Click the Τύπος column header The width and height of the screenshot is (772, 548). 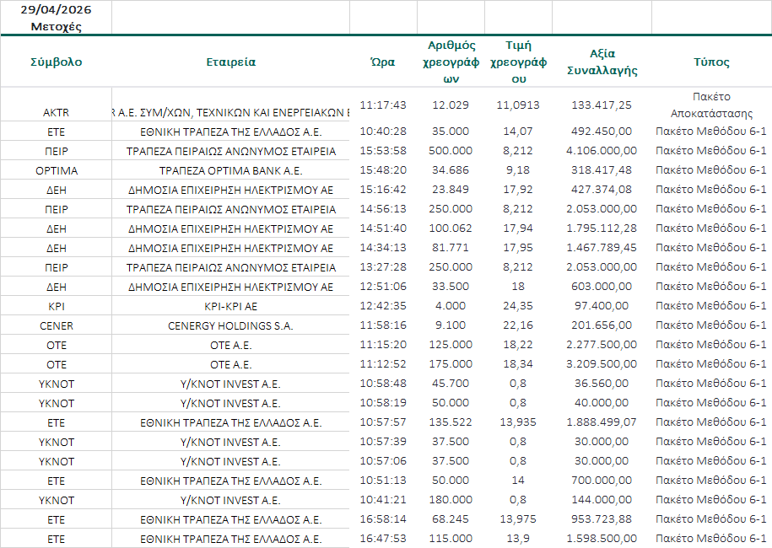point(711,62)
